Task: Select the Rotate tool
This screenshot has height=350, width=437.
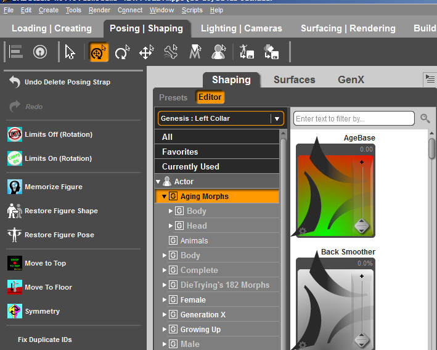Action: click(123, 52)
